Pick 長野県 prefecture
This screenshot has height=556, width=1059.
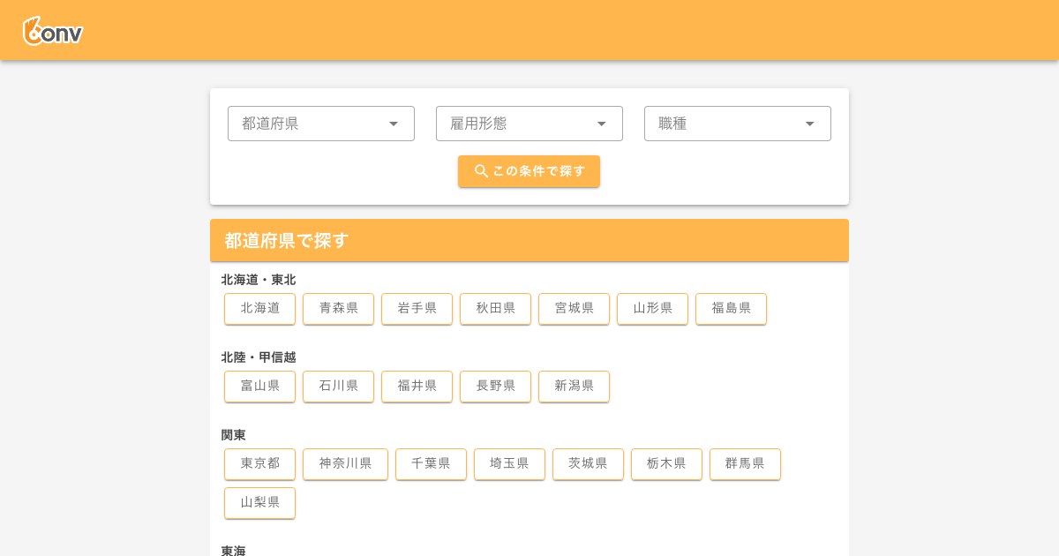pyautogui.click(x=496, y=387)
